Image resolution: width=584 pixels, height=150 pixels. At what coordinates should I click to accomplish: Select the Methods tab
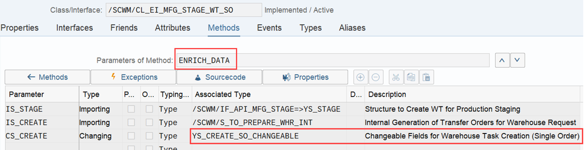pyautogui.click(x=224, y=28)
